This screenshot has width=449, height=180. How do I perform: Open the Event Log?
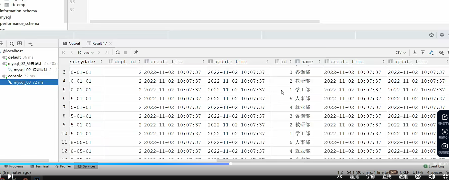pos(434,166)
